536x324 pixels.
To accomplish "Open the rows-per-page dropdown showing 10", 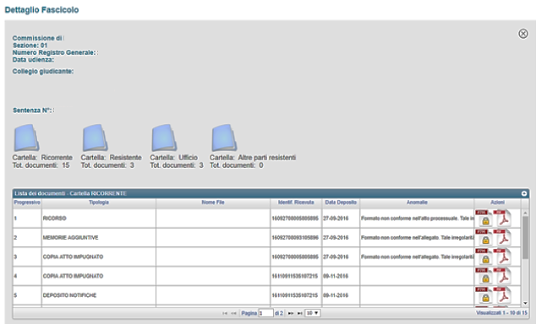I will 312,313.
